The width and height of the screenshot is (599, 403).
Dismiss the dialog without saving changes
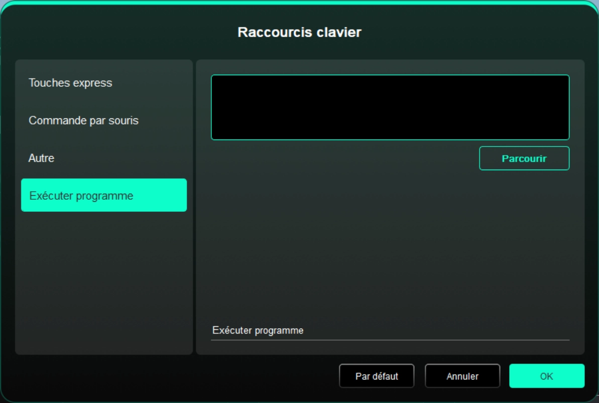[x=462, y=376]
